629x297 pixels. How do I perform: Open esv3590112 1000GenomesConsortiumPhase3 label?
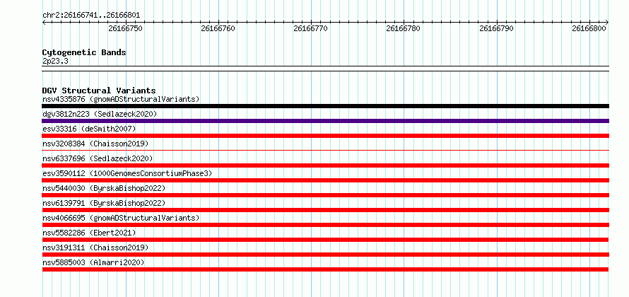tap(127, 173)
